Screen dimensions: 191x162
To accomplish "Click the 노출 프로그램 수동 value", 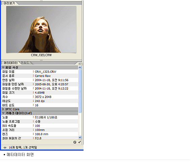I will point(38,122).
